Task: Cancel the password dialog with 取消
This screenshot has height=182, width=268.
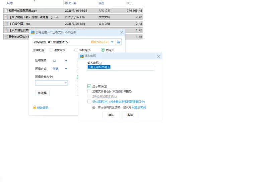Action: pyautogui.click(x=130, y=115)
